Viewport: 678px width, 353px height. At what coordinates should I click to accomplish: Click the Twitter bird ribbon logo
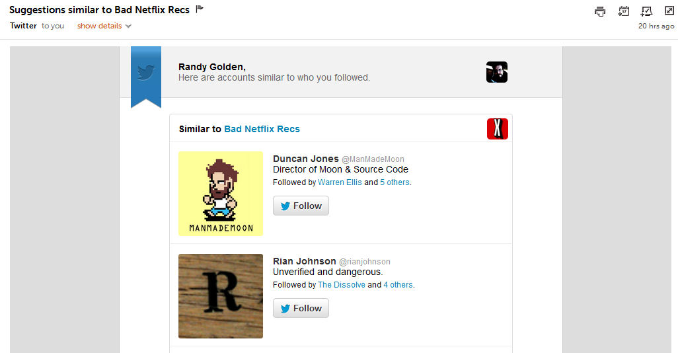pyautogui.click(x=145, y=73)
